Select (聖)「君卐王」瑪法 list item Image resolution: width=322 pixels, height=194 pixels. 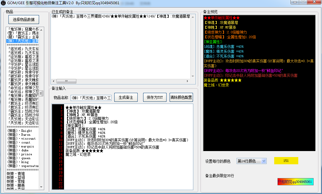point(23,33)
